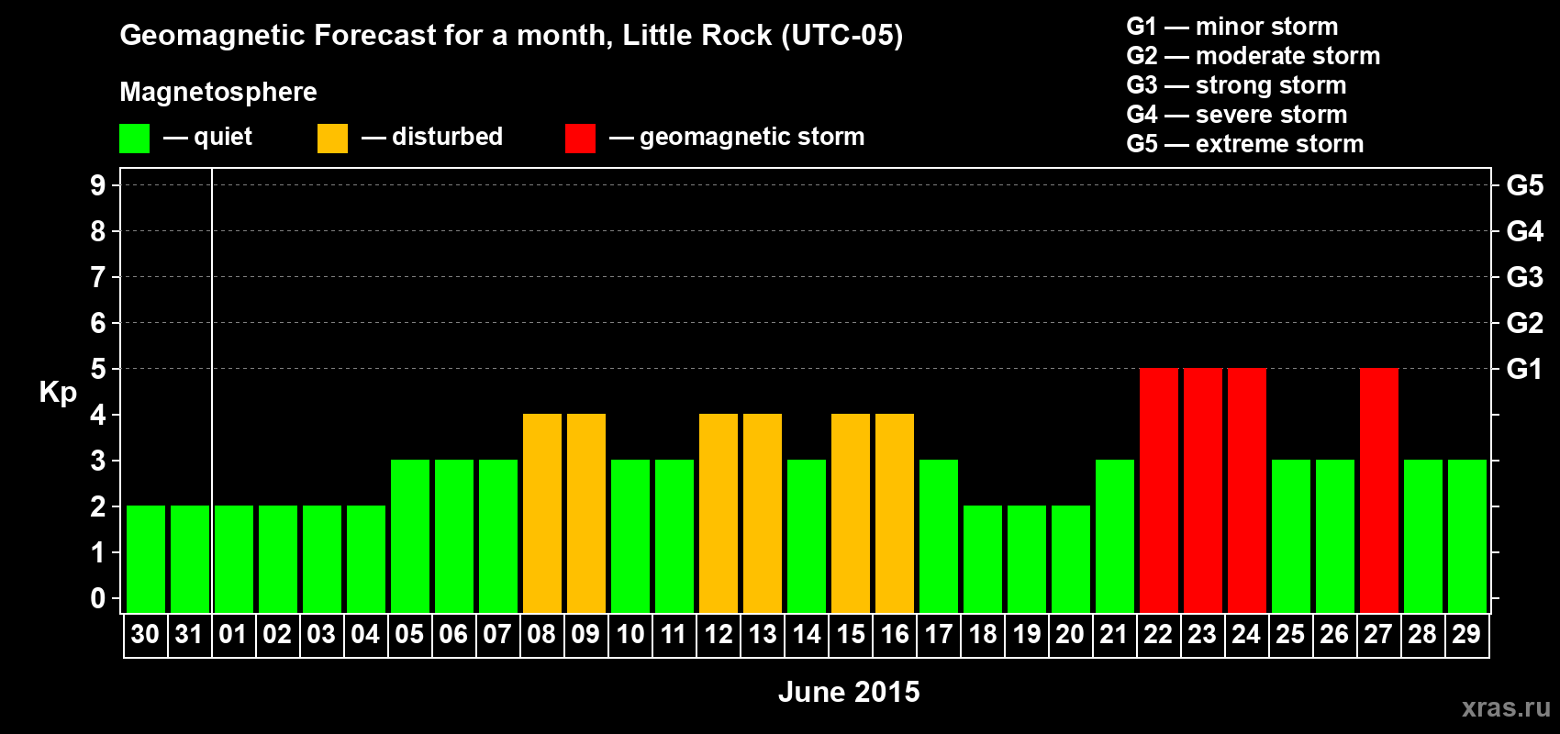Viewport: 1560px width, 734px height.
Task: Click the '— disturbed' legend text
Action: coord(432,138)
